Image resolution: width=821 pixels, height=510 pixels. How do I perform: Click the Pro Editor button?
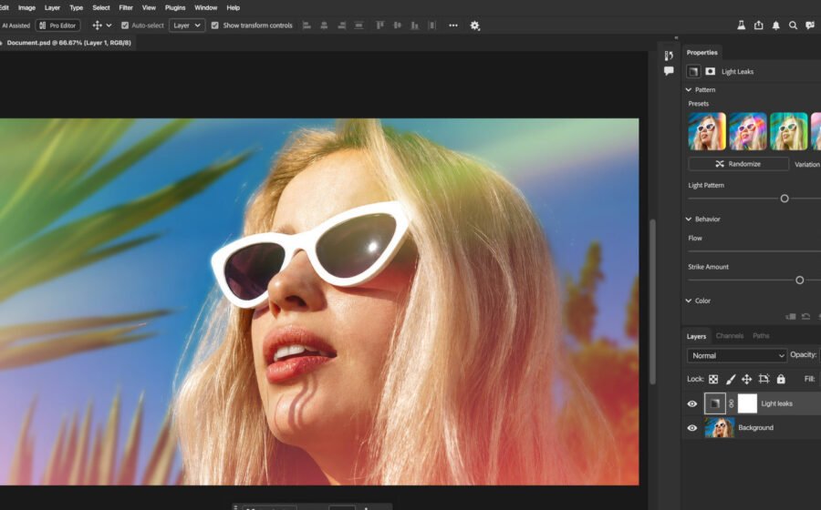57,25
